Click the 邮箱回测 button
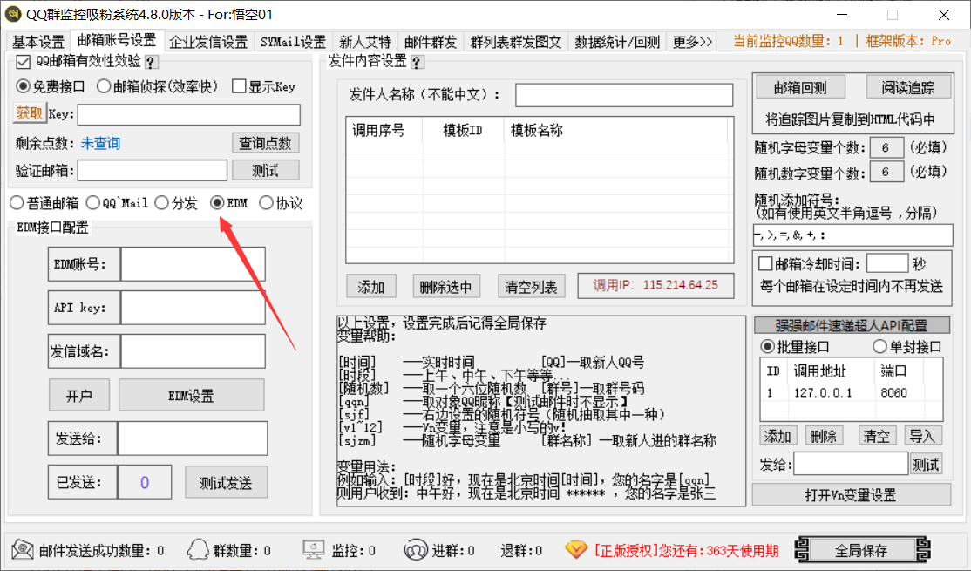971x571 pixels. (x=800, y=87)
